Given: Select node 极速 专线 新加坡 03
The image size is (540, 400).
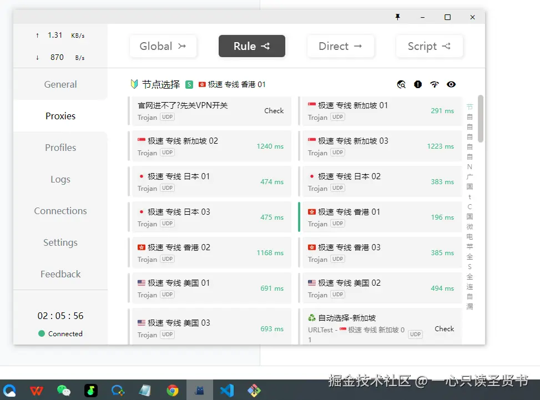Looking at the screenshot, I should pos(380,146).
